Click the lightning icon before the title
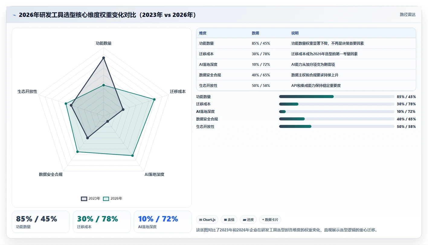Screen dimensions: 428x245 coord(14,15)
